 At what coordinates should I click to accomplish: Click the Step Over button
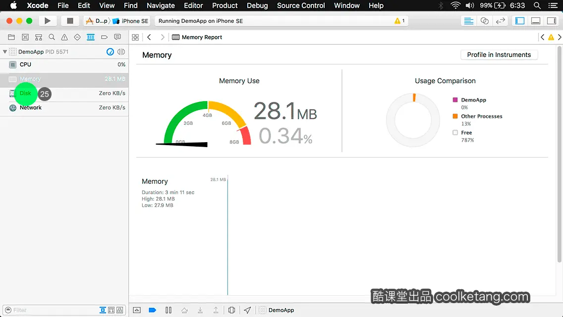[x=184, y=310]
